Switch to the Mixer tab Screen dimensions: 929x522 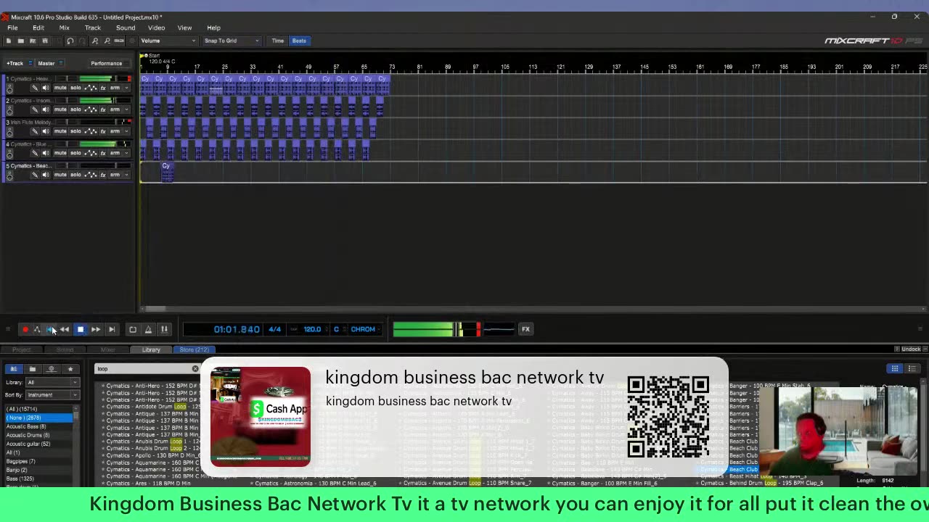coord(107,349)
